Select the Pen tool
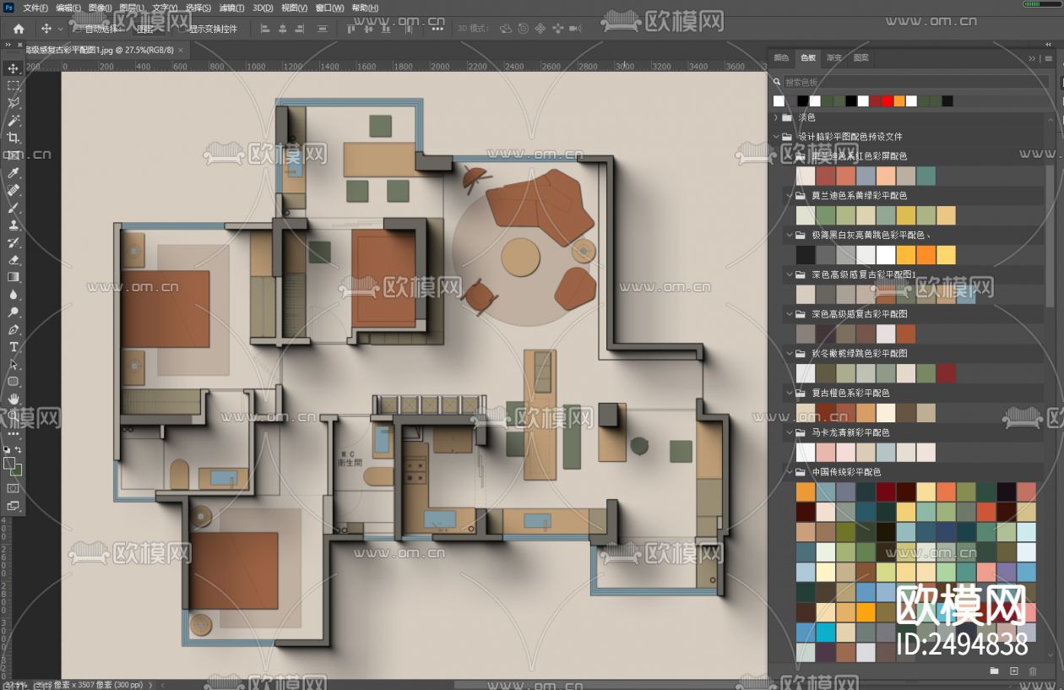Viewport: 1064px width, 690px height. [x=14, y=329]
